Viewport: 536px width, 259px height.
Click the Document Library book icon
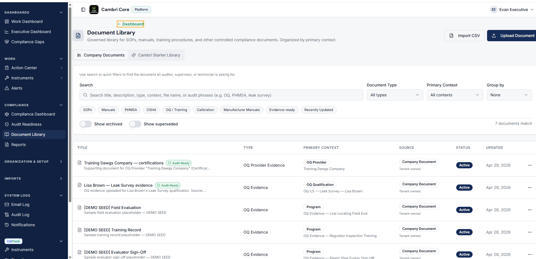7,134
